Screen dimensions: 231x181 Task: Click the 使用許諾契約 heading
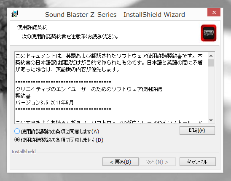[x=32, y=27]
